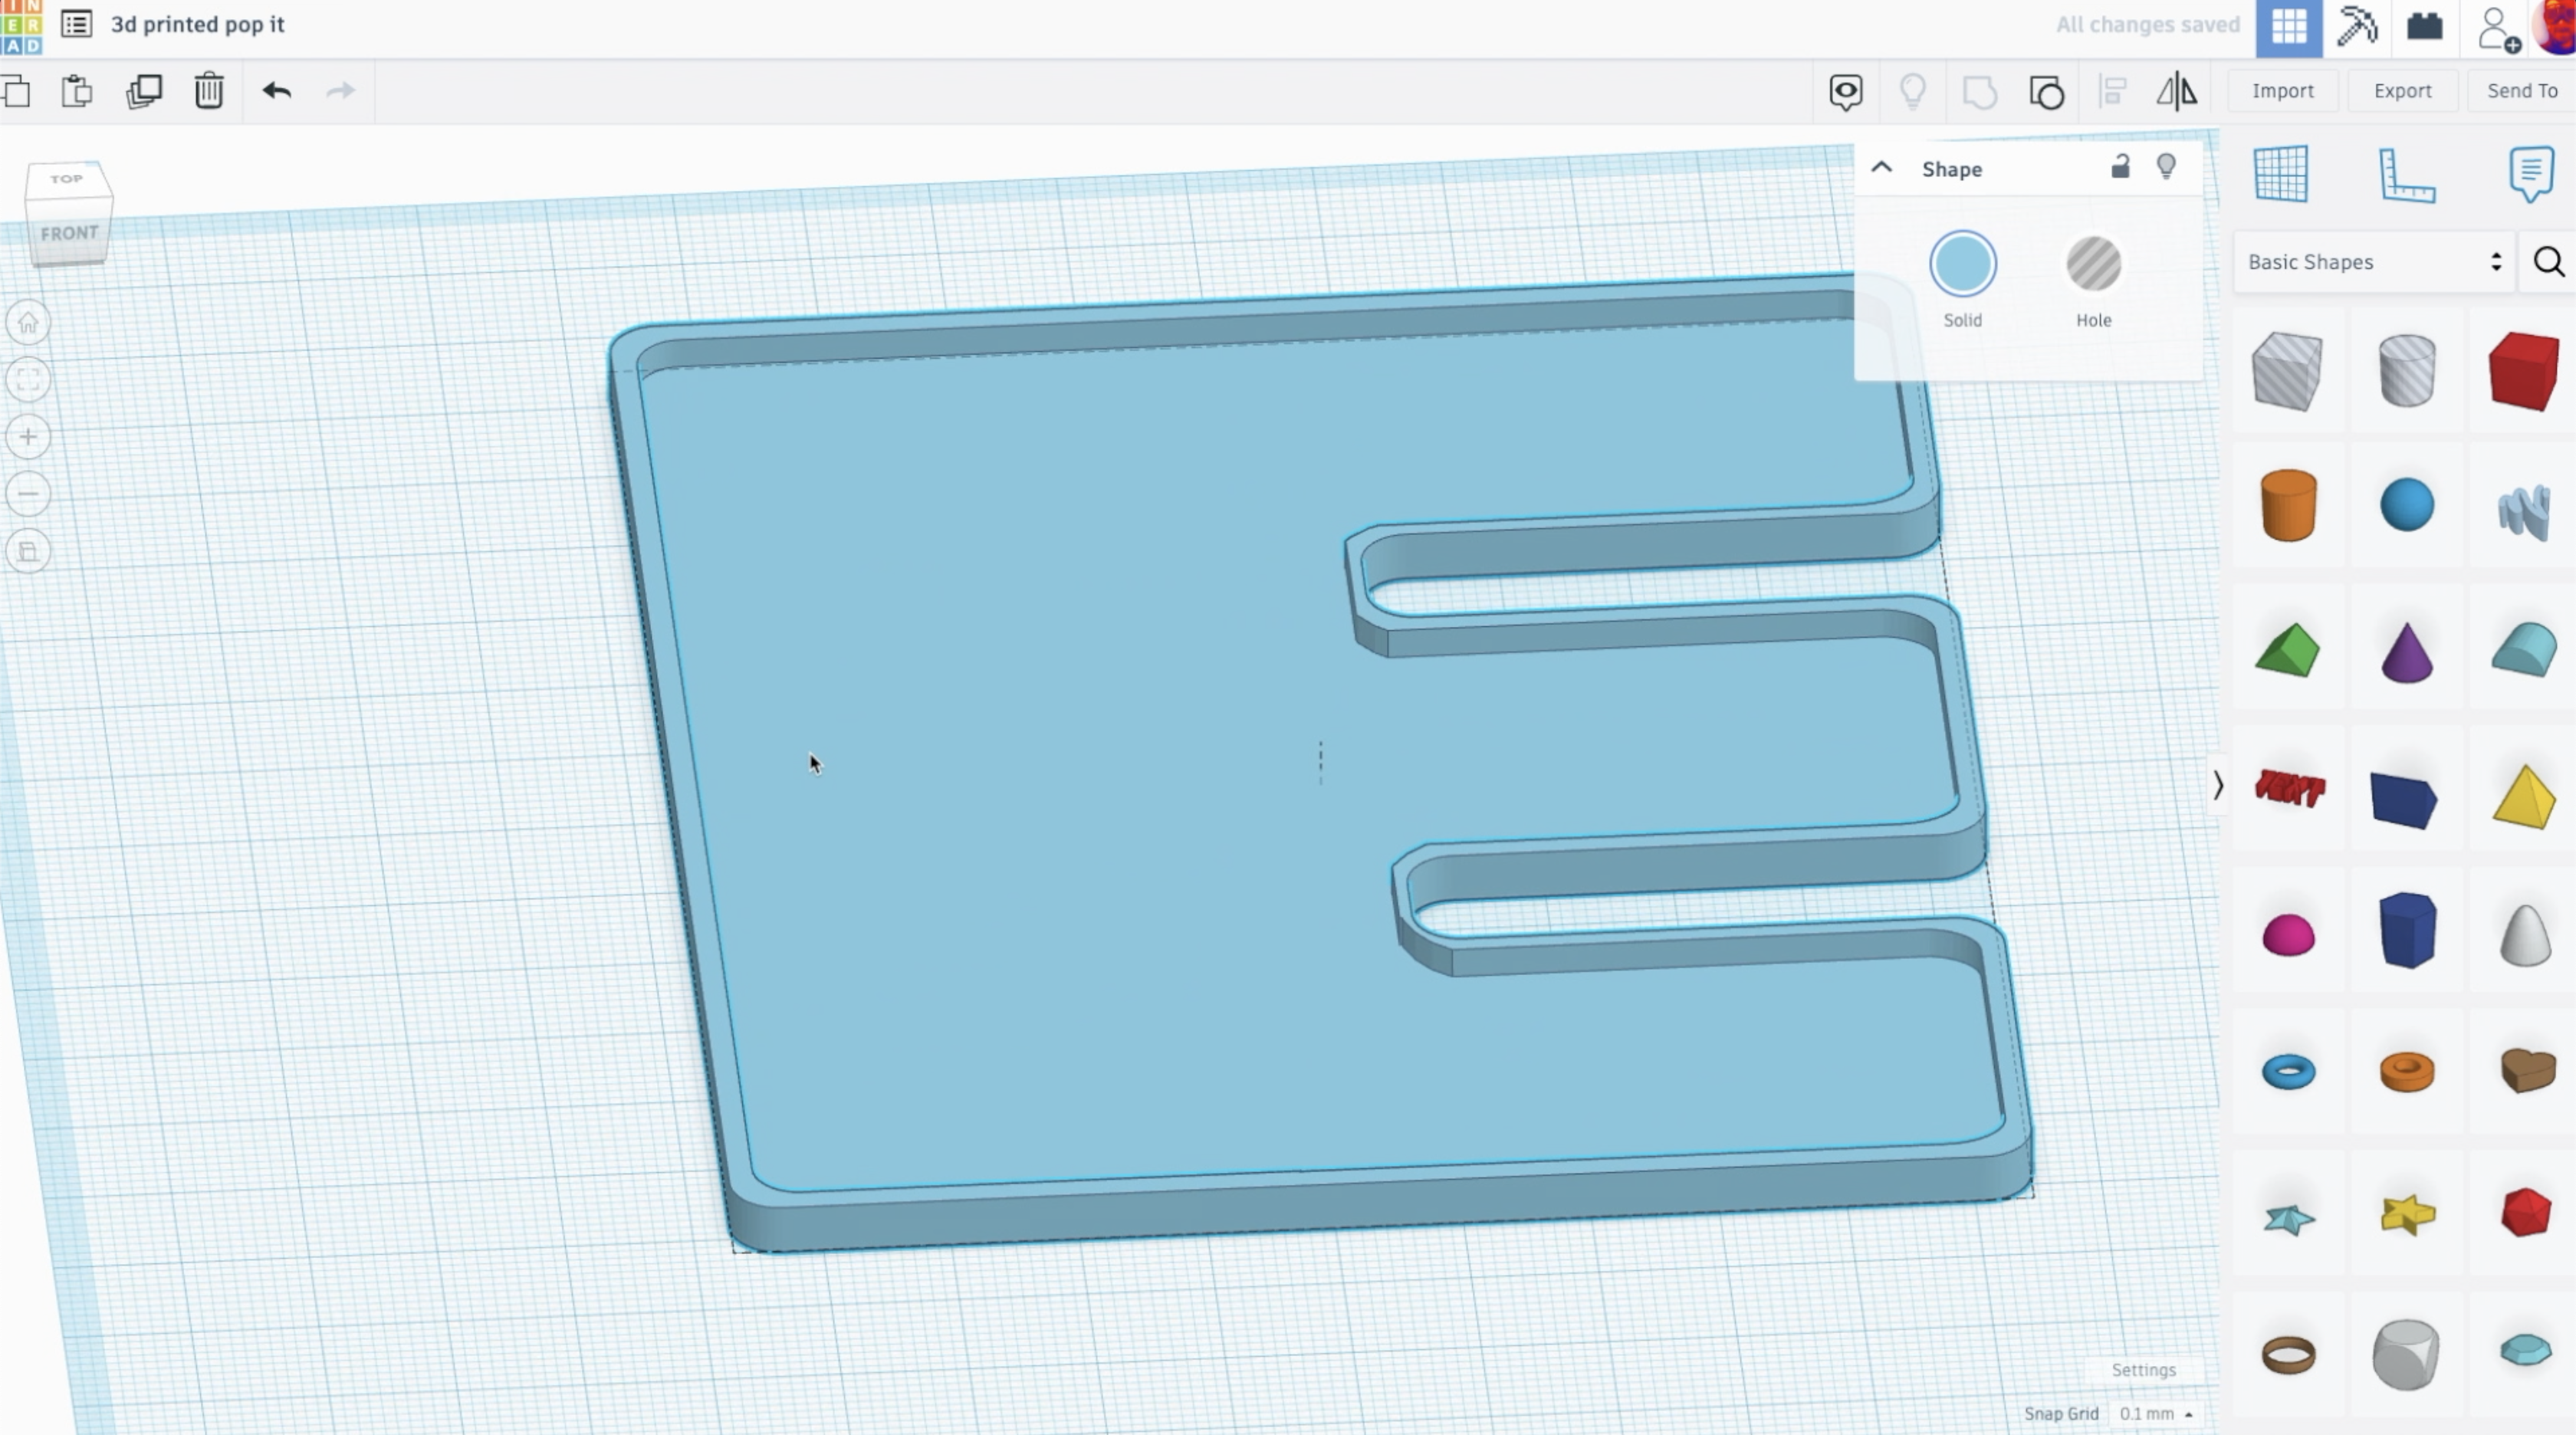This screenshot has width=2576, height=1435.
Task: Open the Align tool
Action: pos(2113,91)
